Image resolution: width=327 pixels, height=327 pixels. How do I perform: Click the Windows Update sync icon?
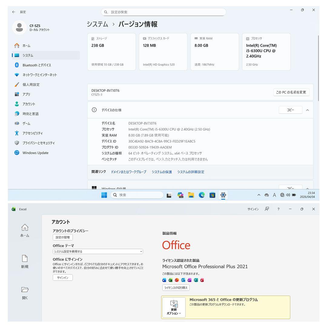tap(17, 153)
